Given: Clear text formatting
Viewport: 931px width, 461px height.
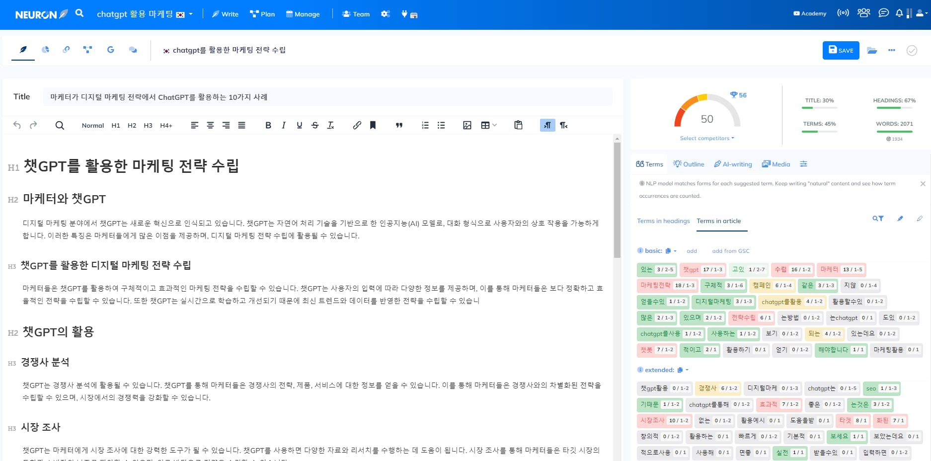Looking at the screenshot, I should point(331,125).
